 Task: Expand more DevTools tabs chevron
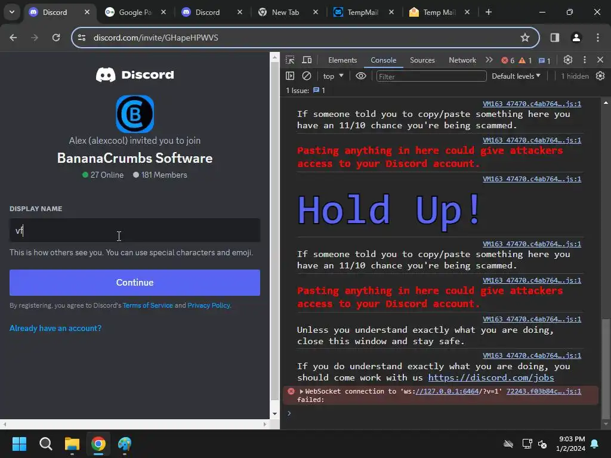(x=489, y=60)
